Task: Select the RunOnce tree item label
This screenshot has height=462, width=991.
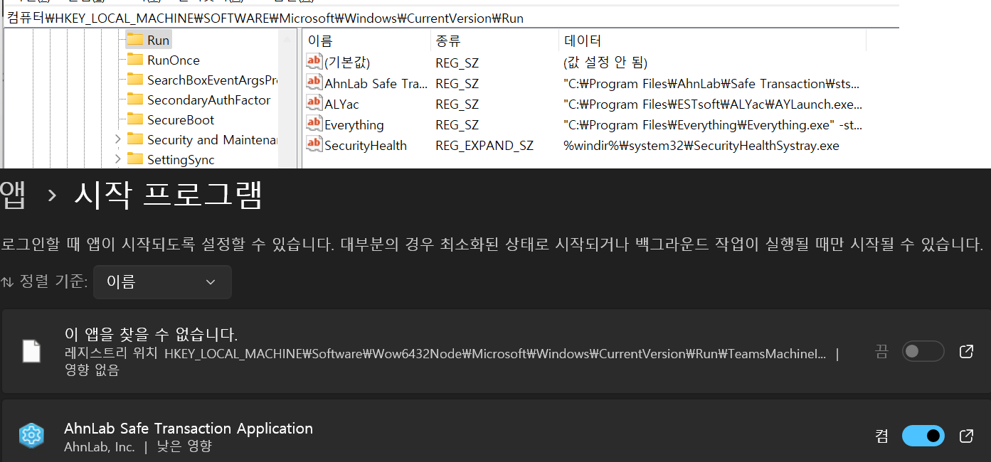Action: [174, 60]
